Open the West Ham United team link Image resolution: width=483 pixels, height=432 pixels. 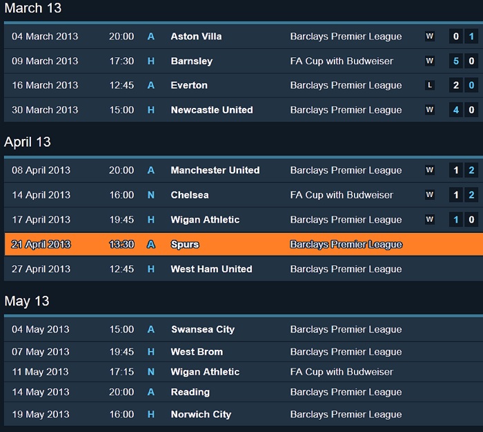click(x=211, y=269)
